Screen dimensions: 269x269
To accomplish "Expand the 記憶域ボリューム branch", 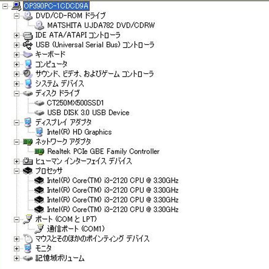I will pyautogui.click(x=16, y=258).
